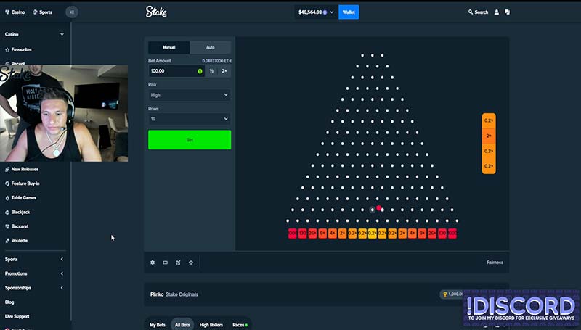Switch to Manual betting mode

(169, 47)
